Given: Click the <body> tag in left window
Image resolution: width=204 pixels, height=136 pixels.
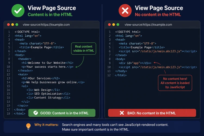Looking at the screenshot, I should point(20,55).
